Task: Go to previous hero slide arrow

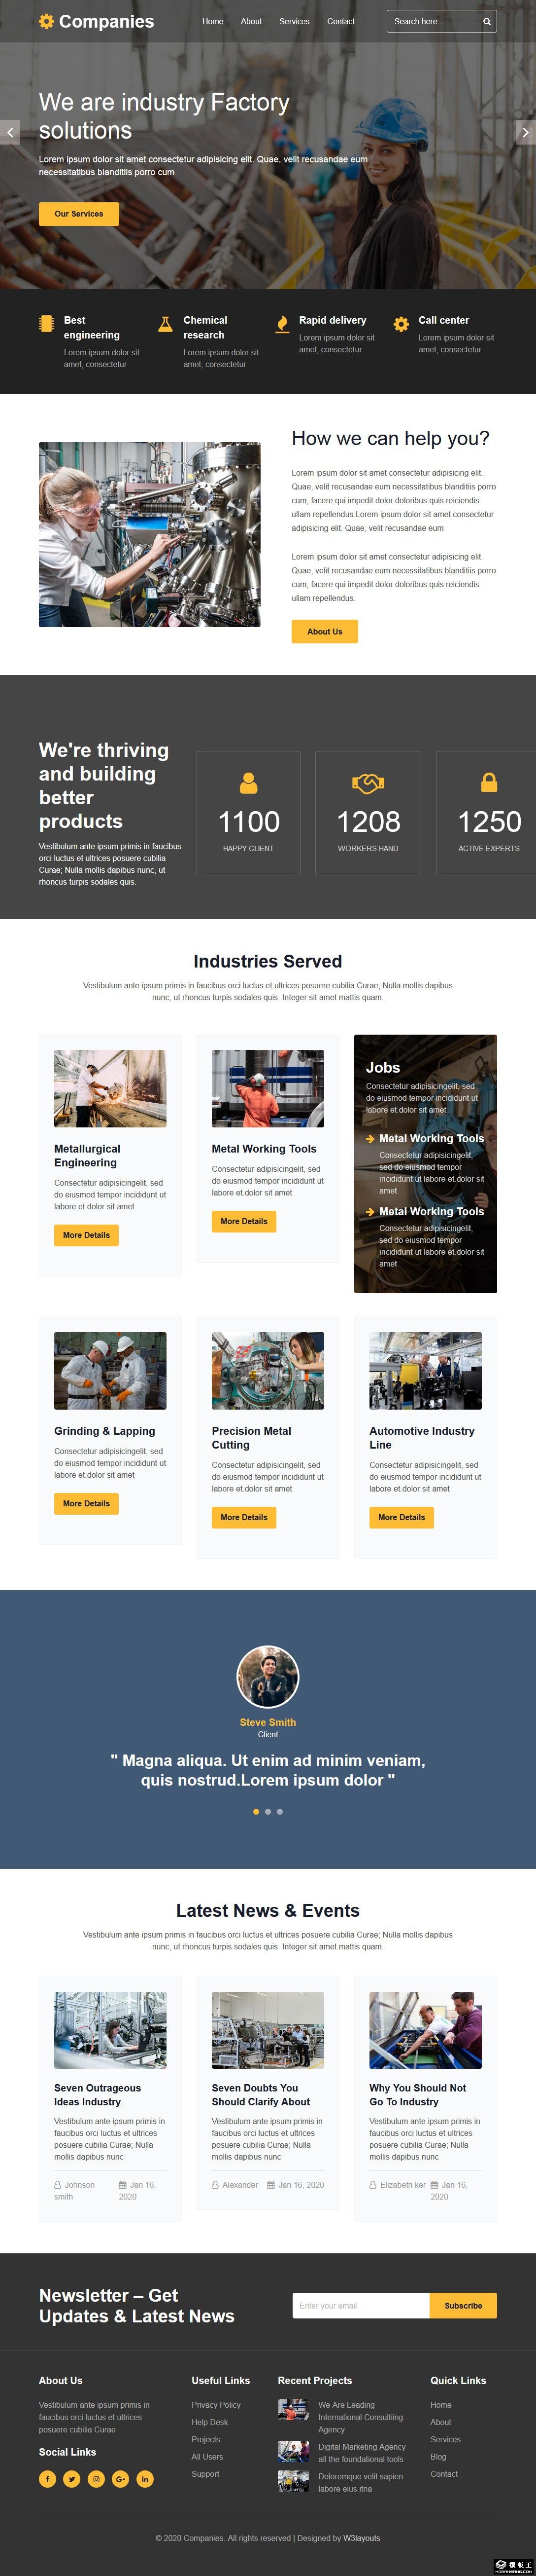Action: click(x=10, y=132)
